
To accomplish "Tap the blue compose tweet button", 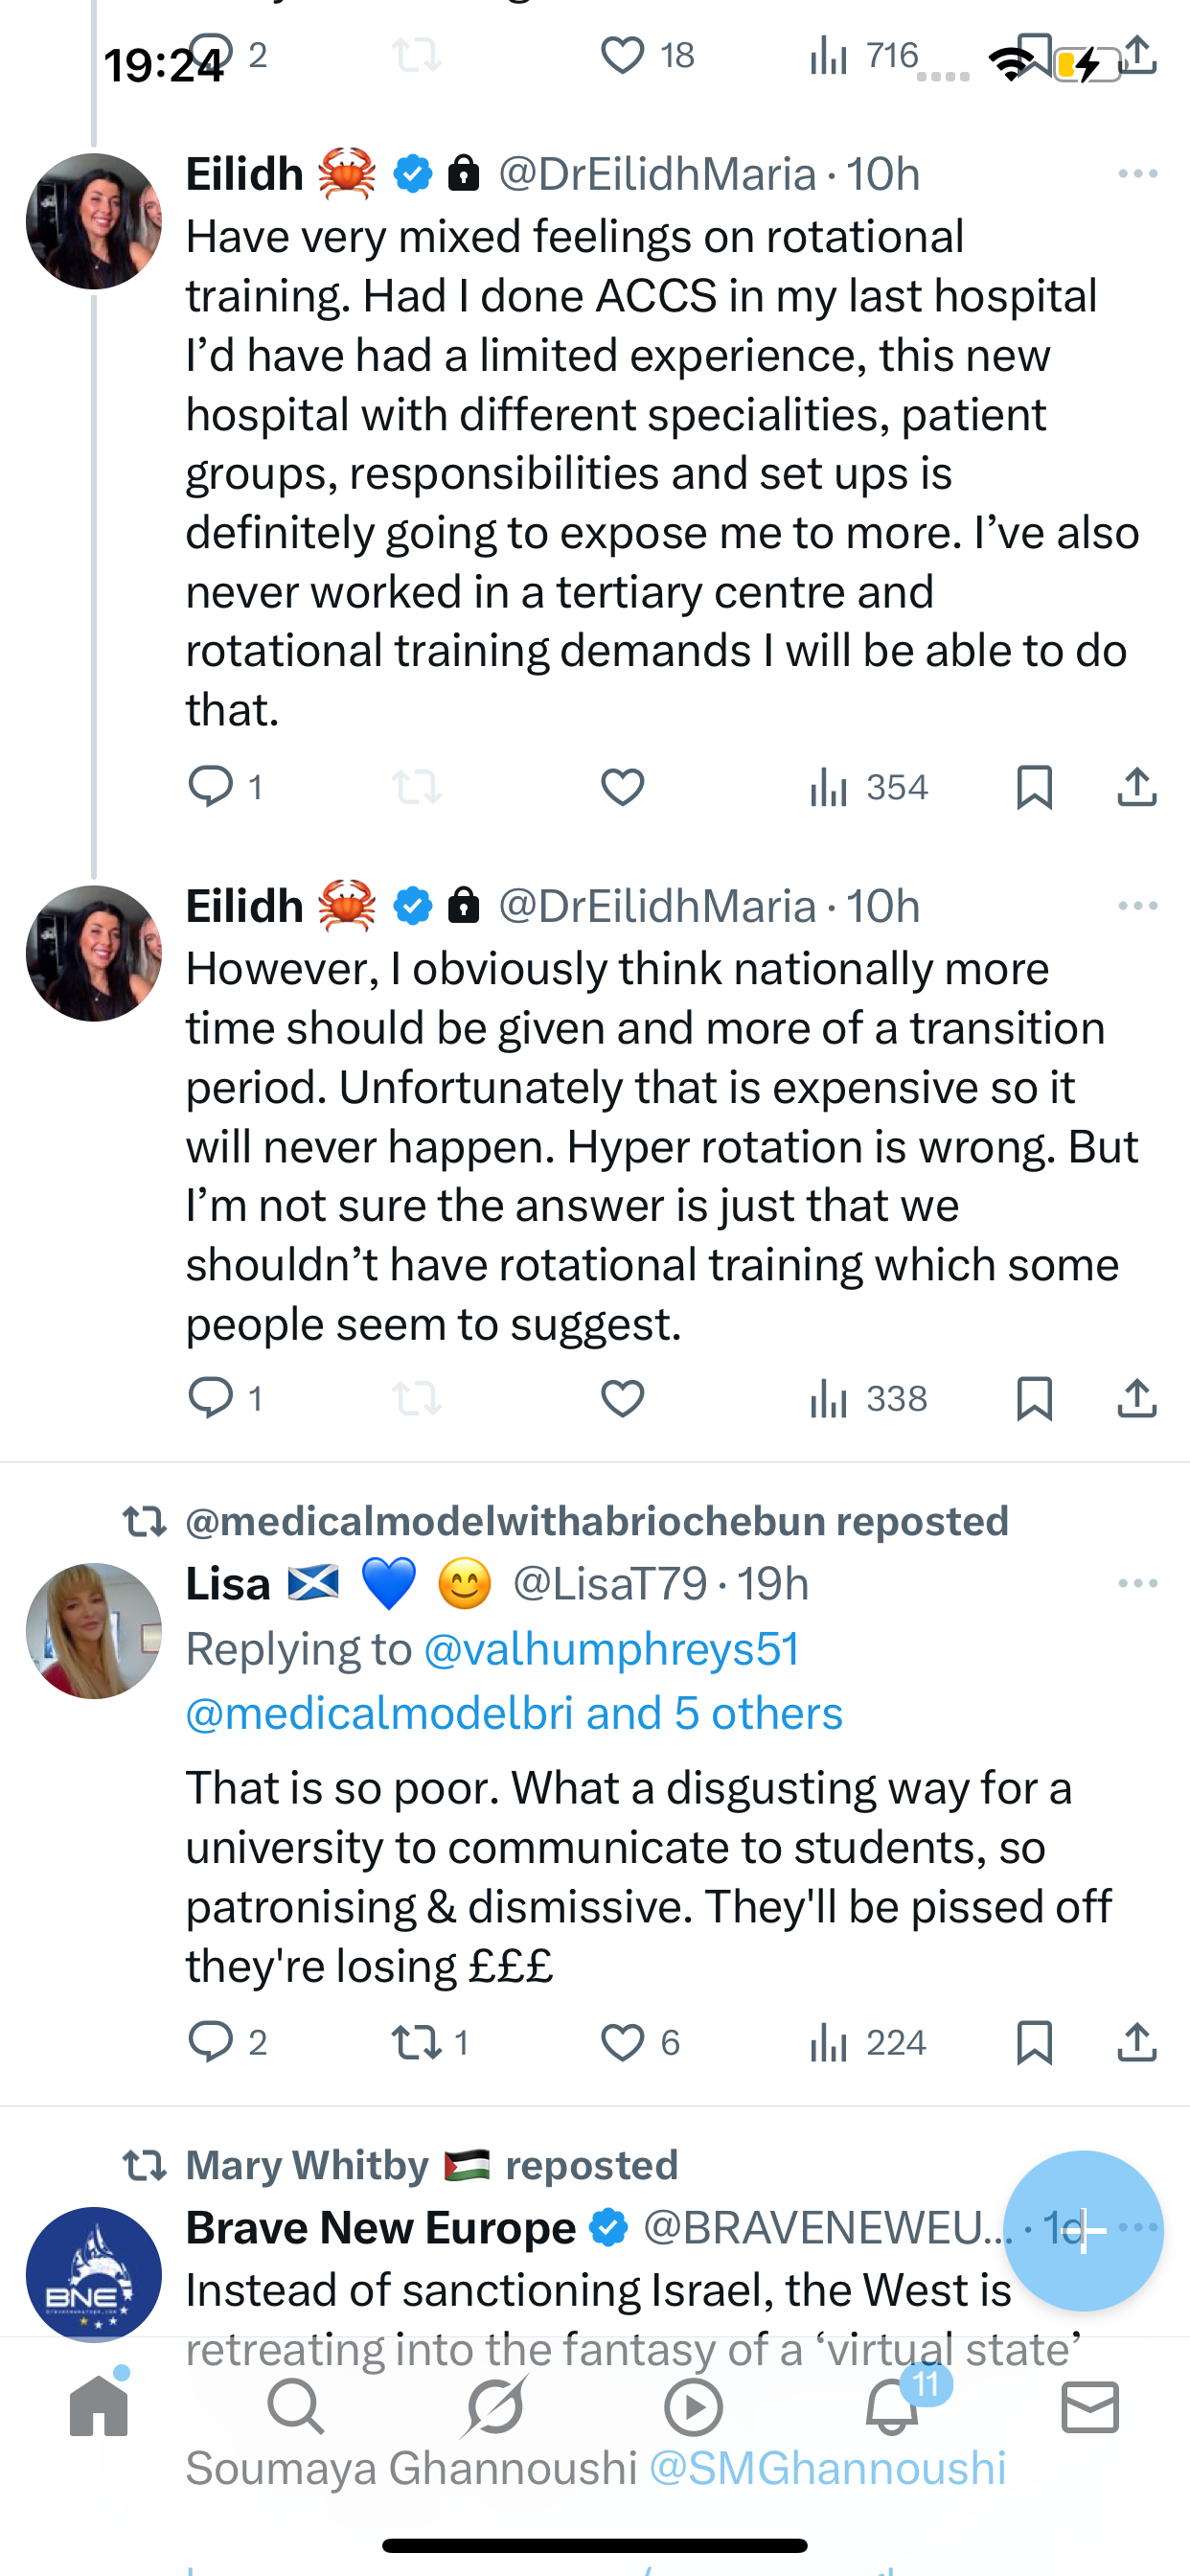I will tap(1083, 2230).
